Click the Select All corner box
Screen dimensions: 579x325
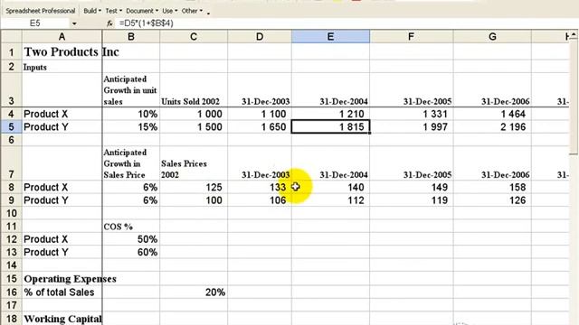click(11, 36)
